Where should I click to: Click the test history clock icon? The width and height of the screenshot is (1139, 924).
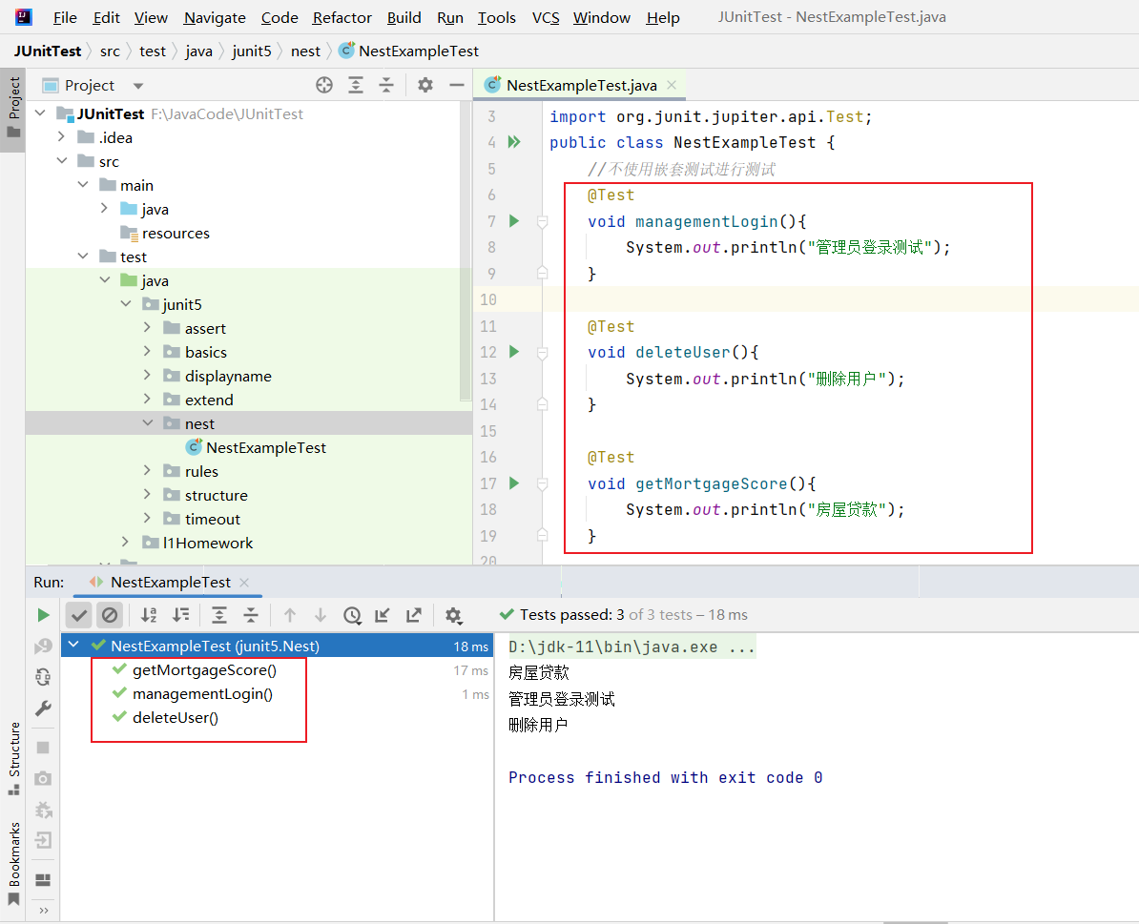pyautogui.click(x=352, y=615)
